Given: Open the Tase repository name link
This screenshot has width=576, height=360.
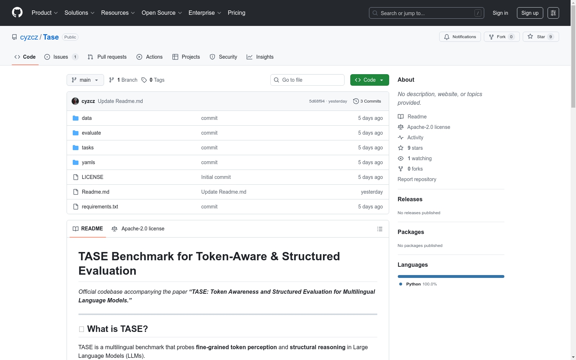Looking at the screenshot, I should coord(51,37).
